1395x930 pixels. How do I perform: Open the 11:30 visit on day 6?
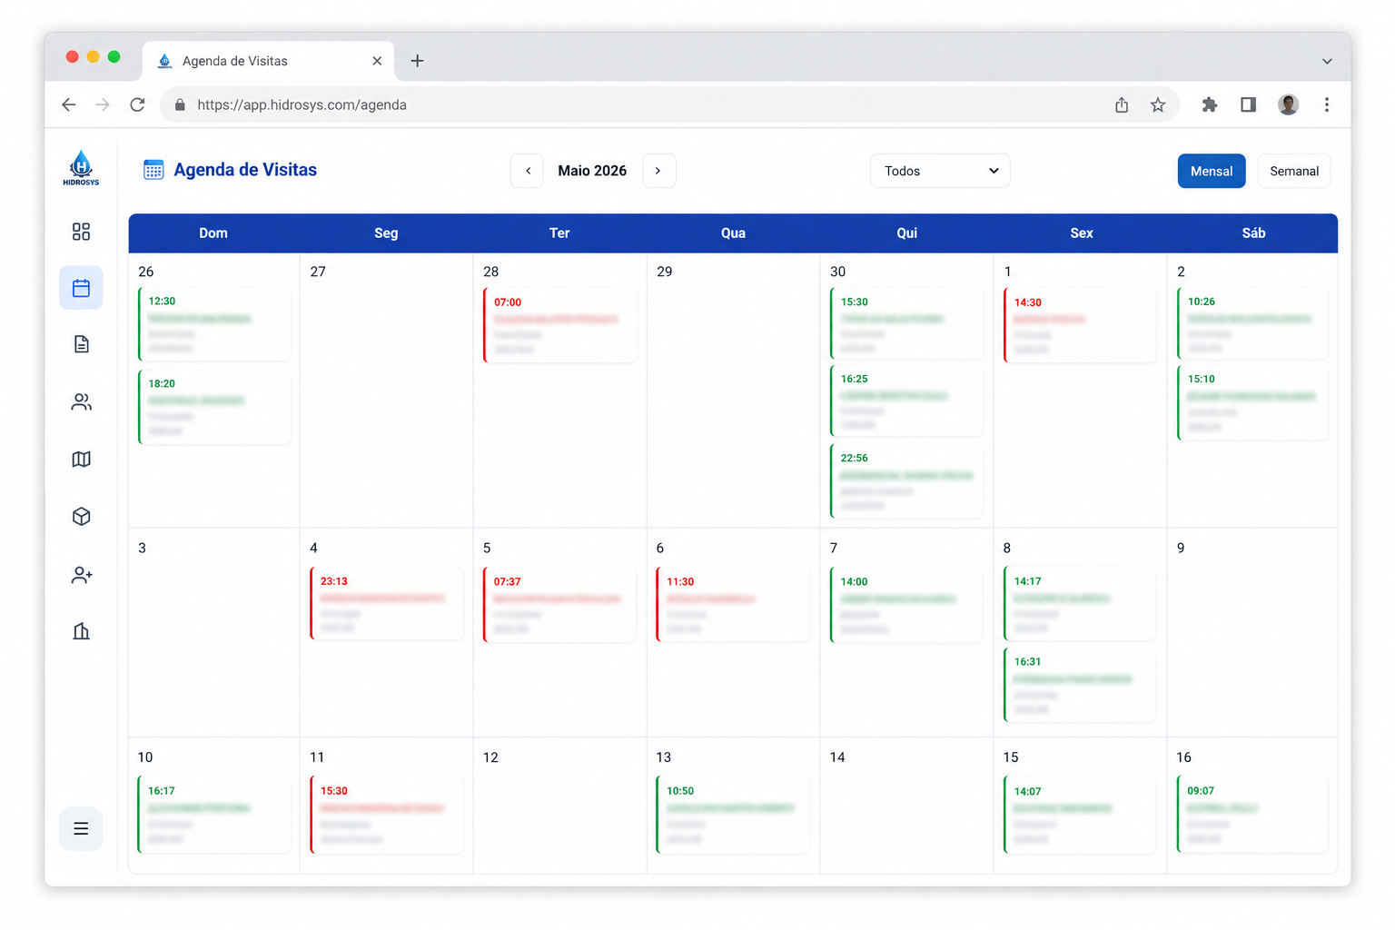(734, 605)
